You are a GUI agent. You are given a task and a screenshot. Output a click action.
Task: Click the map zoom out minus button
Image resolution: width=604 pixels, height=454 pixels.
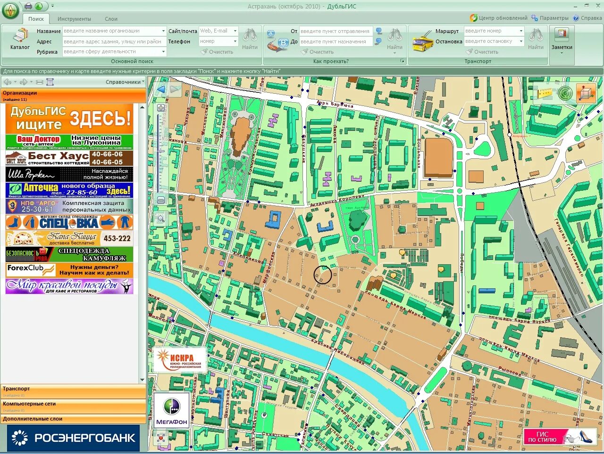161,200
